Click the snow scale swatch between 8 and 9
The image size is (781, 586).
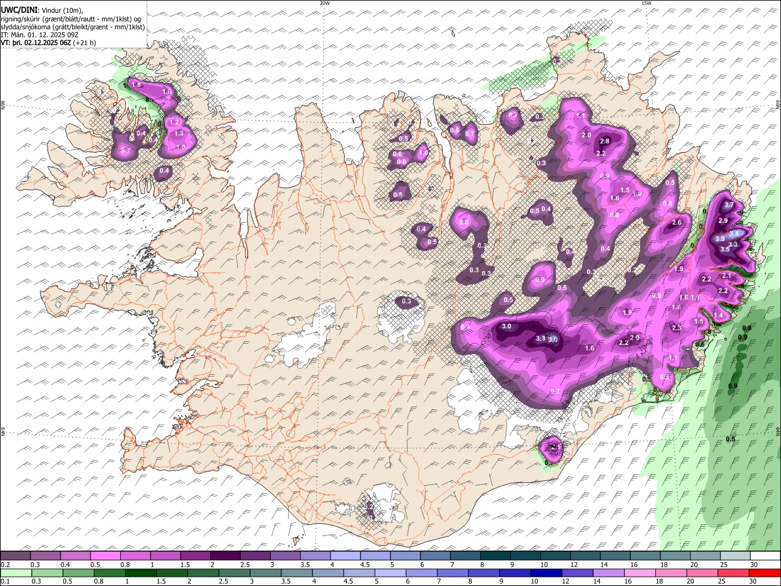point(494,556)
